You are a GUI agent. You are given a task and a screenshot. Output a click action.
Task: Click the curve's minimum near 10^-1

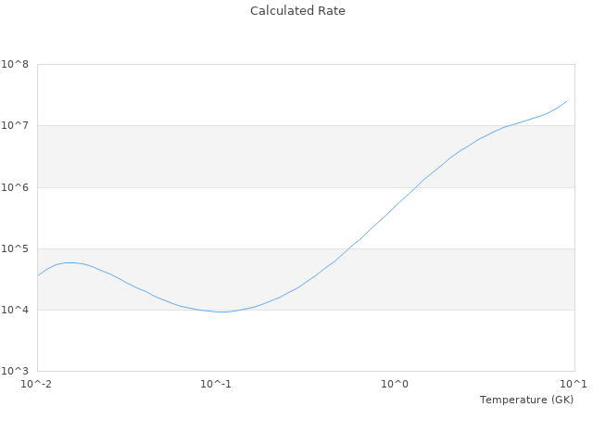[221, 311]
